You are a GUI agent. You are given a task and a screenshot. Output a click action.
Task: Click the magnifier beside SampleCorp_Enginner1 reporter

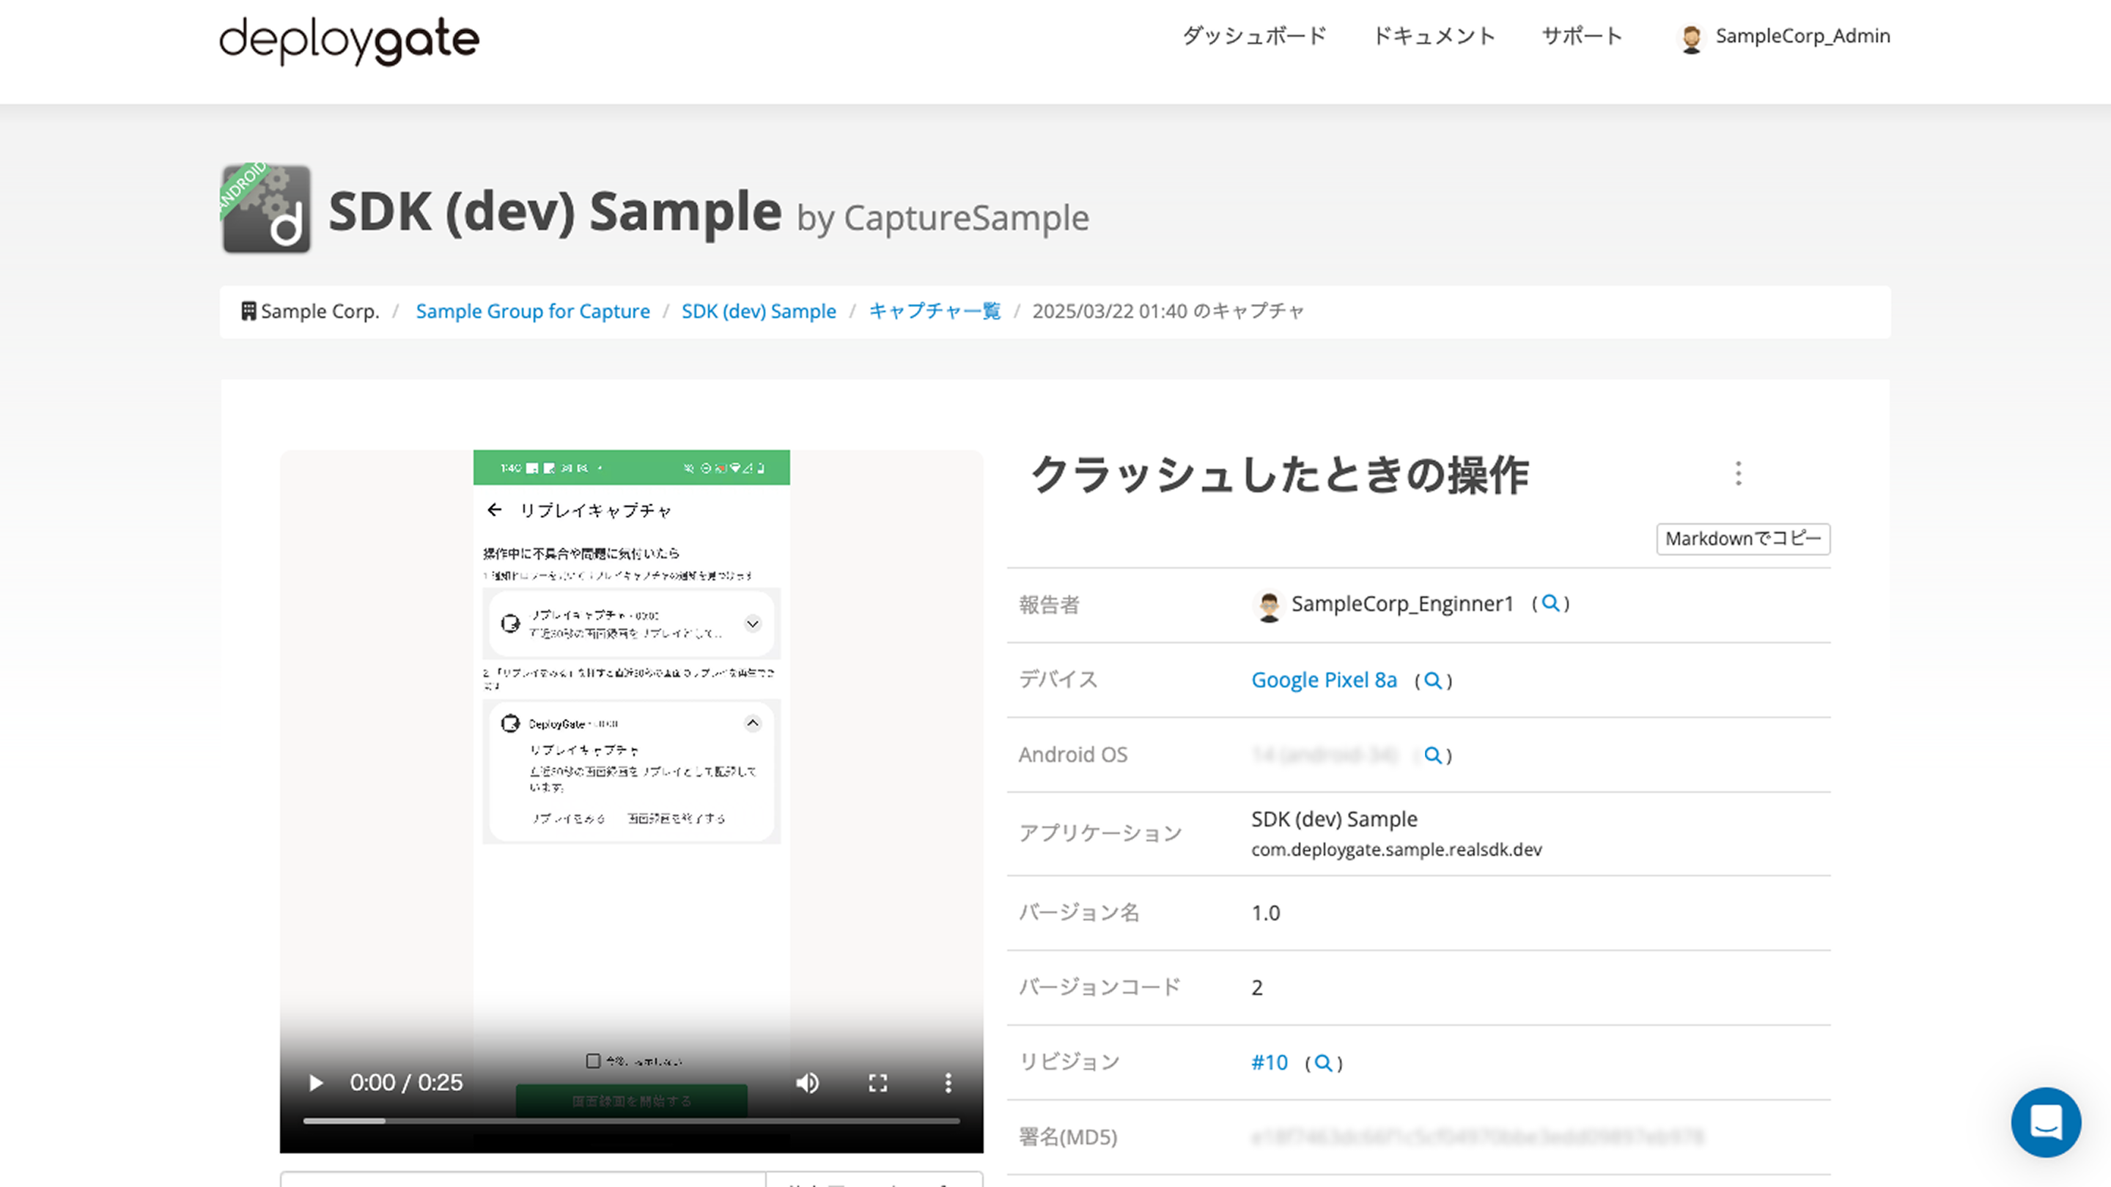click(1550, 604)
